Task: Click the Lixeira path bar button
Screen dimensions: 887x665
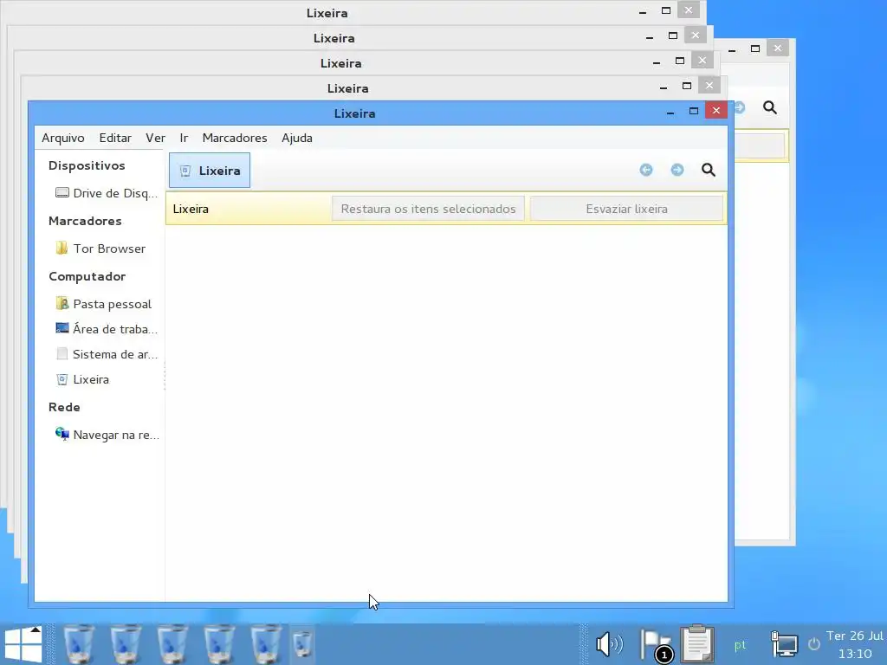Action: coord(210,171)
